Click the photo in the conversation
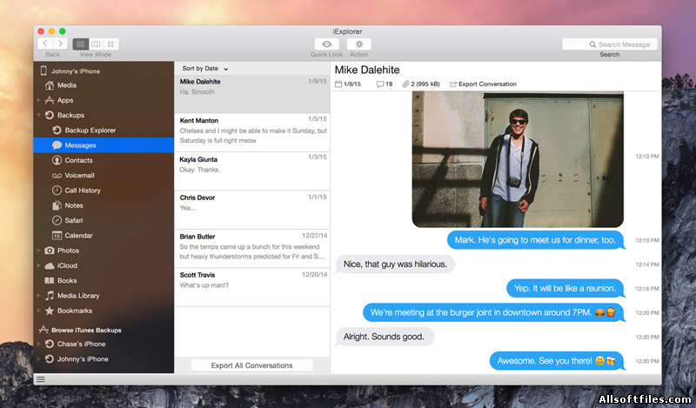The image size is (696, 408). tap(518, 159)
